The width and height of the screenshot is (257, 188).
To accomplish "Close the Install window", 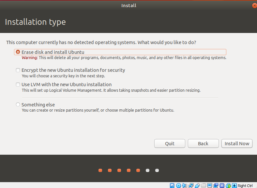I will click(x=254, y=6).
